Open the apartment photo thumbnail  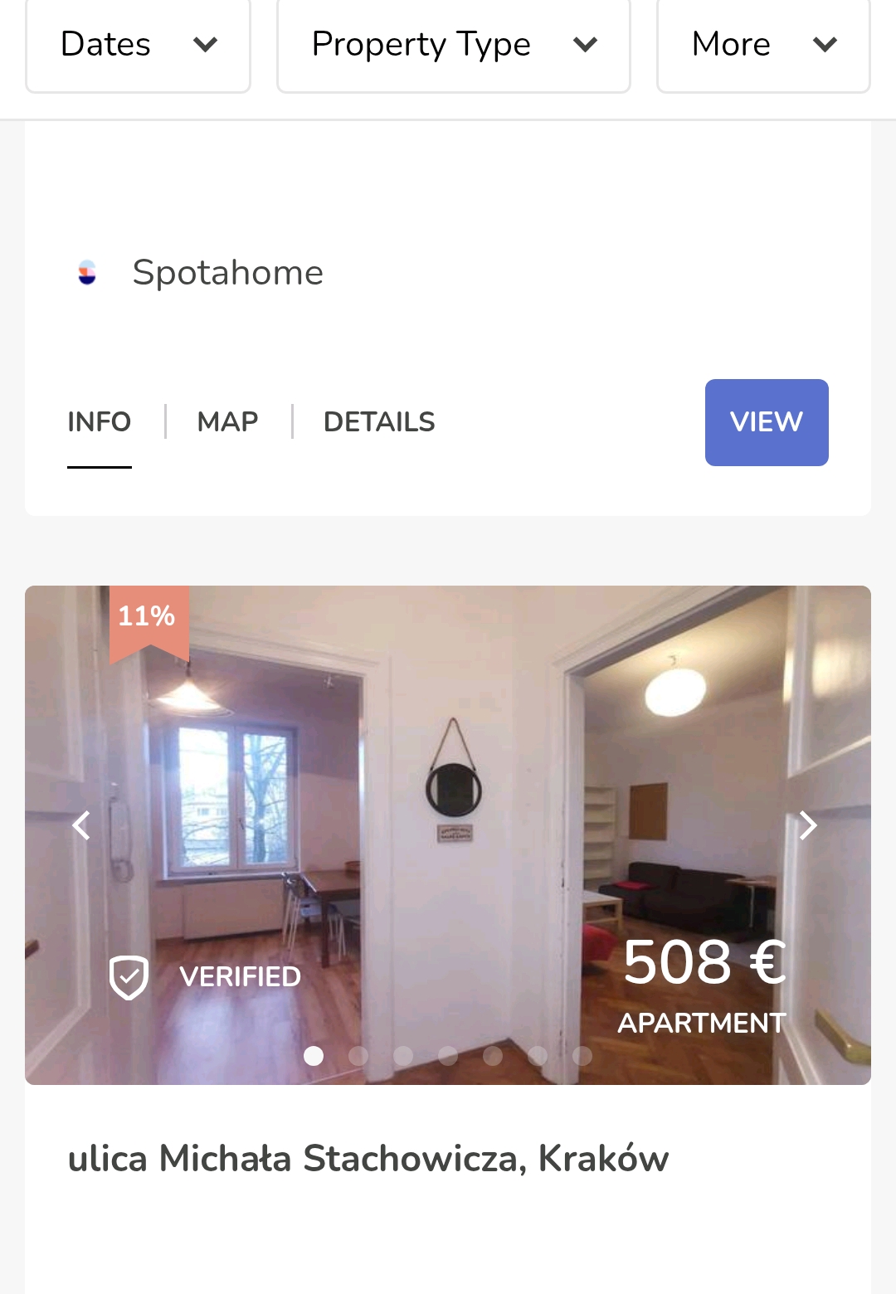[x=448, y=835]
